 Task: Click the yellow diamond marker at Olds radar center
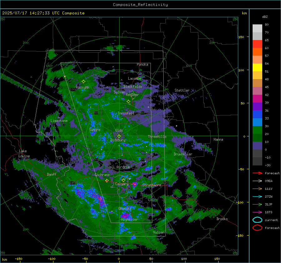[x=119, y=136]
